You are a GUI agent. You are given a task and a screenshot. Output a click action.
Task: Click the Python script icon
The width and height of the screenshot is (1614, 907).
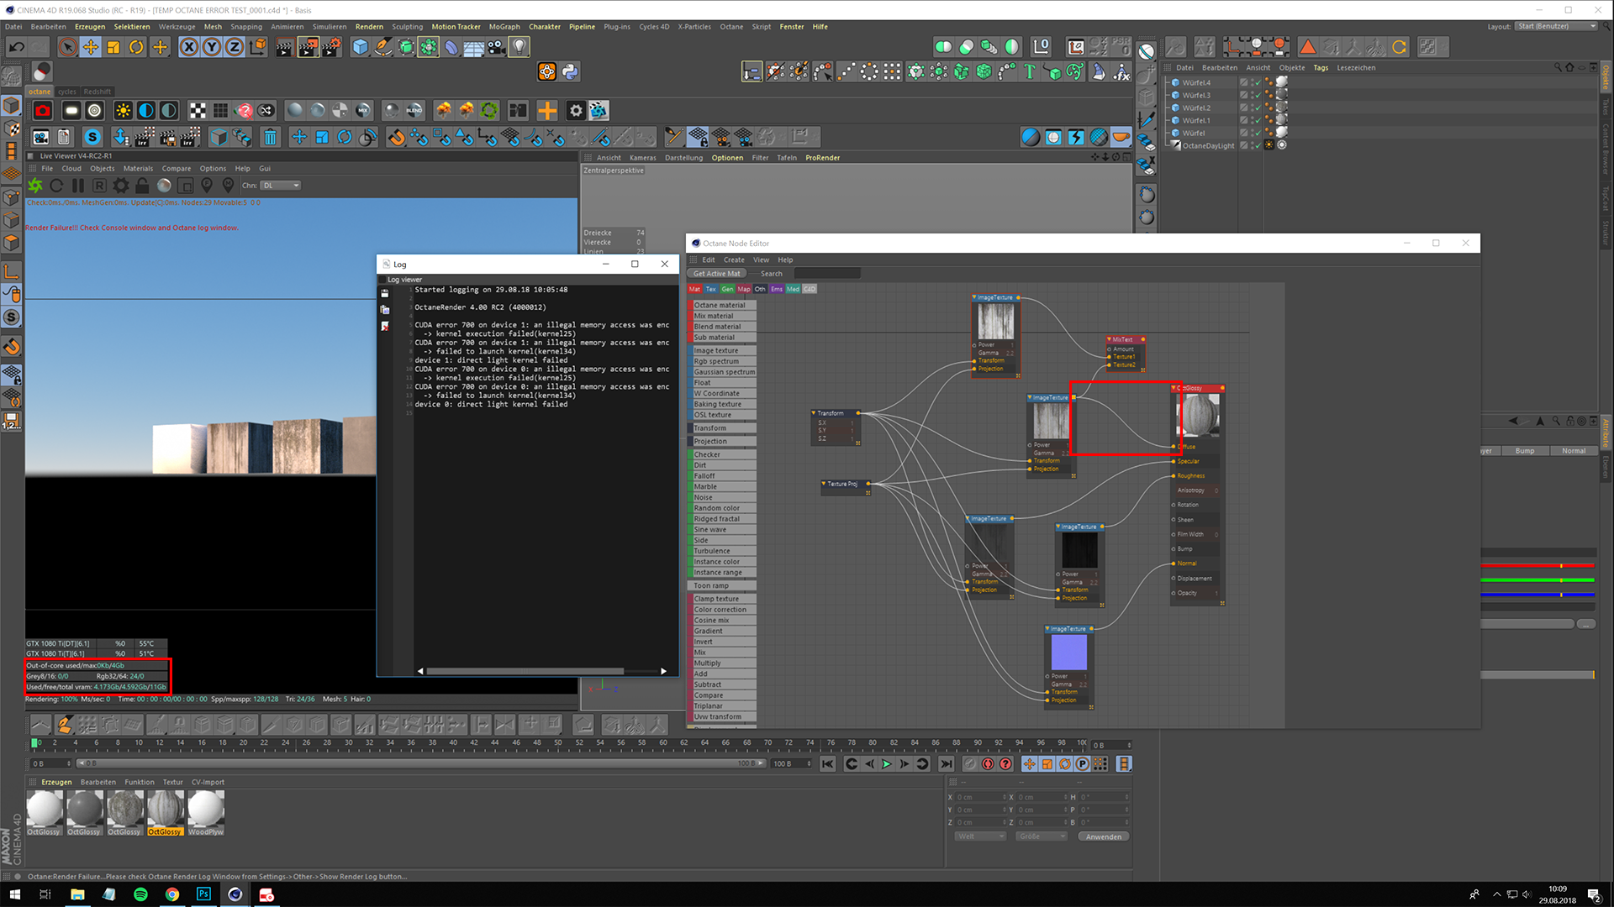point(570,72)
